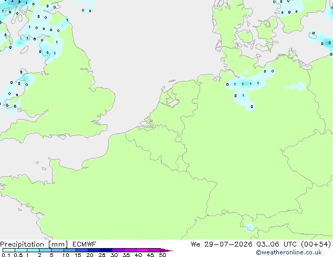Screen dimensions: 333x257
Task: Pick the 40–45 mm magenta legend swatch
Action: point(142,250)
